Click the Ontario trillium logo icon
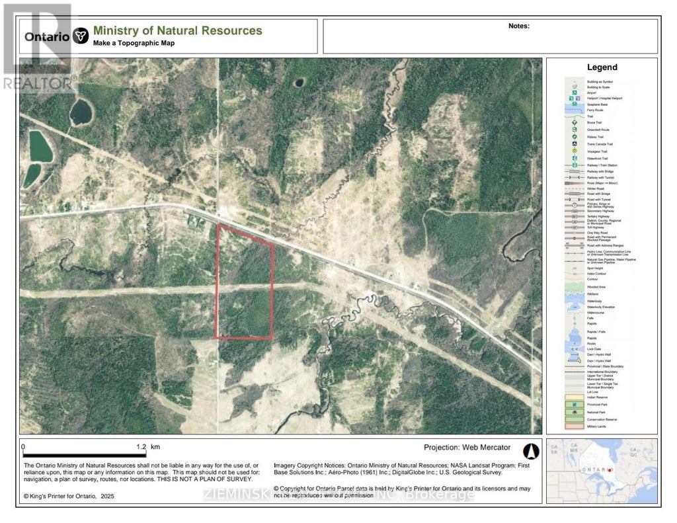677x523 pixels. (x=81, y=36)
